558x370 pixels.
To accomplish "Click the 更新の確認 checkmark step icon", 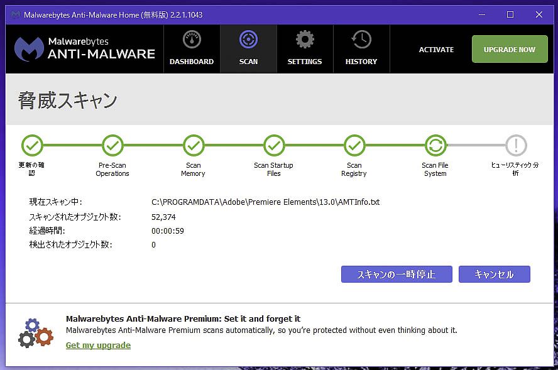I will (x=32, y=145).
